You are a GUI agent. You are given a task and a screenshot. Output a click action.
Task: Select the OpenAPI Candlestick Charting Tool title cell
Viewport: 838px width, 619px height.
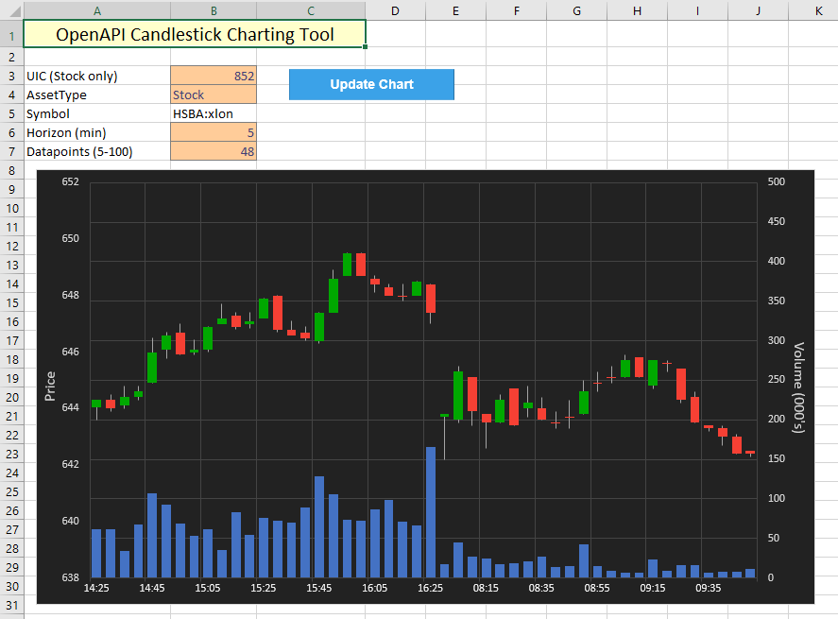pos(195,35)
